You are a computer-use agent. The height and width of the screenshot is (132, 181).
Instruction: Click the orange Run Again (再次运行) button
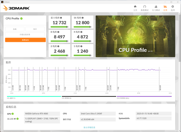(x=25, y=40)
